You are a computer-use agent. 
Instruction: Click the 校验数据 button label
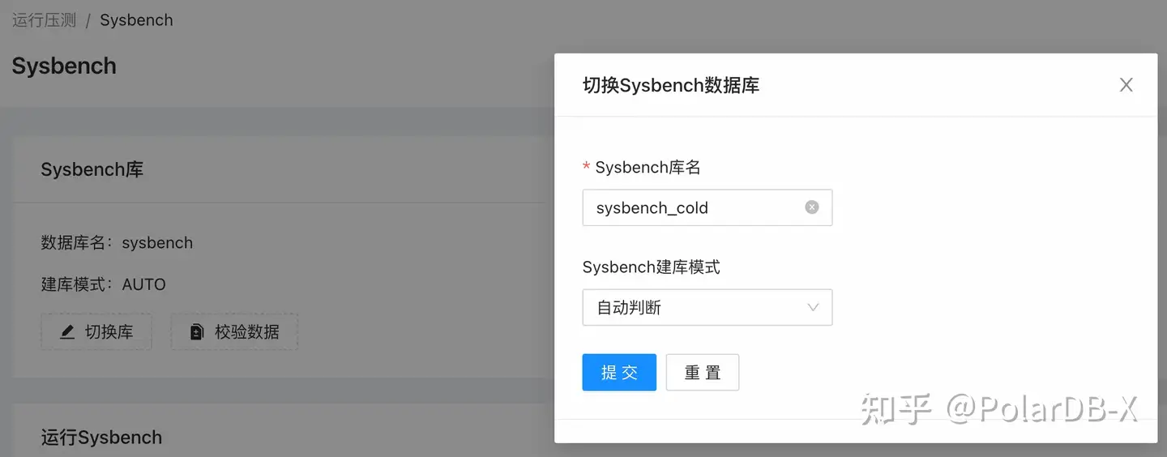[x=246, y=332]
